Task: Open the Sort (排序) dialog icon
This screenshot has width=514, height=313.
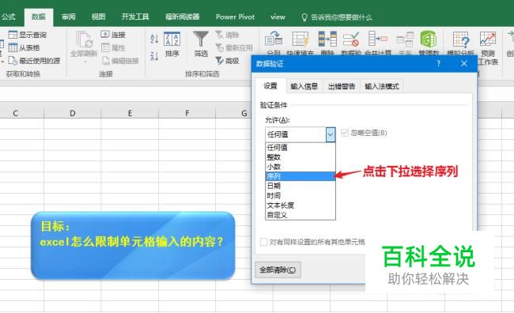Action: [172, 40]
